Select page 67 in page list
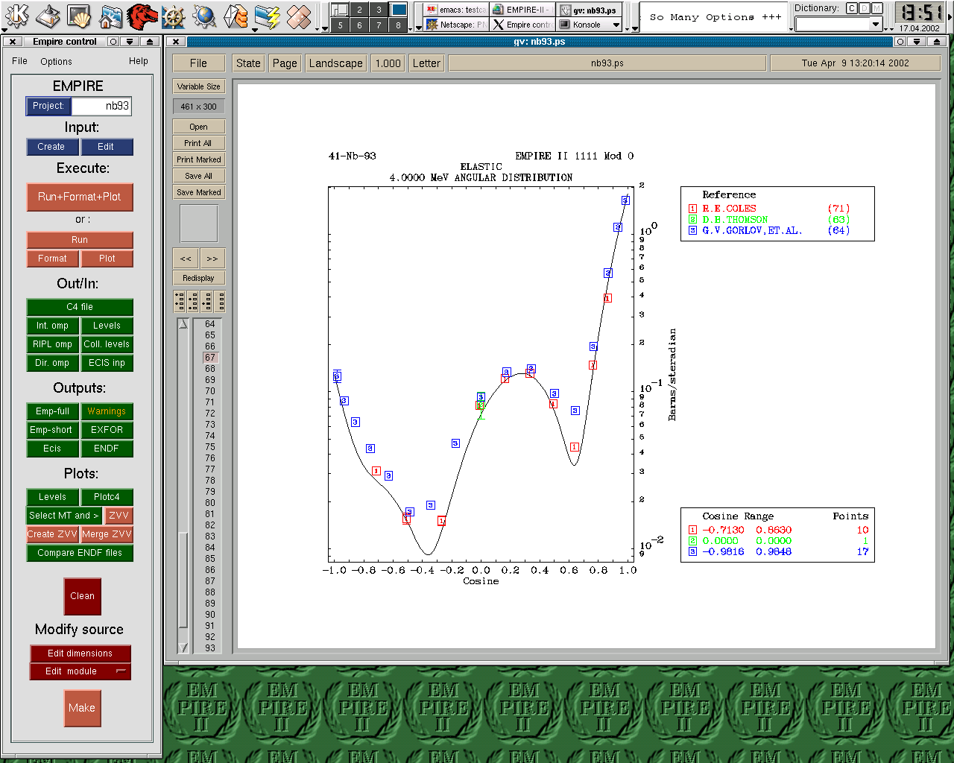Screen dimensions: 954x763 [210, 358]
